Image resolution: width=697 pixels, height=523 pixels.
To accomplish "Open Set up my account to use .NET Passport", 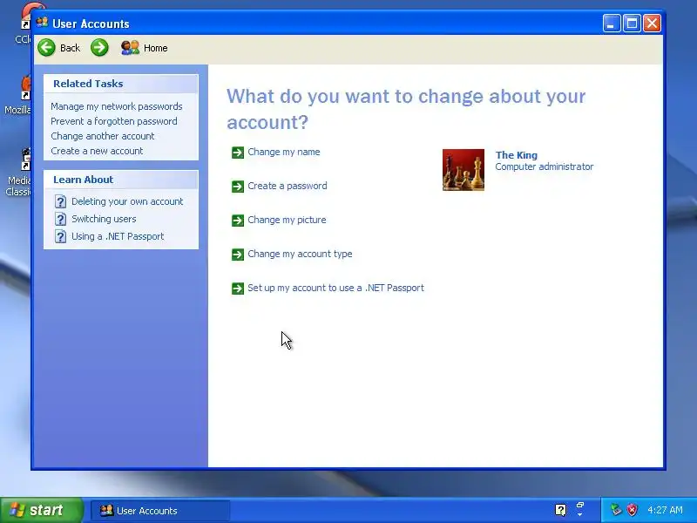I will tap(335, 288).
